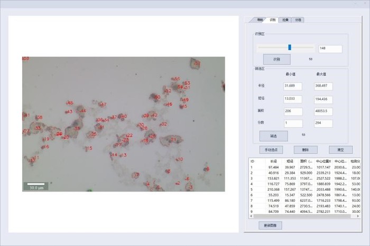Switch to the 识别 tab
The image size is (370, 246).
(272, 20)
